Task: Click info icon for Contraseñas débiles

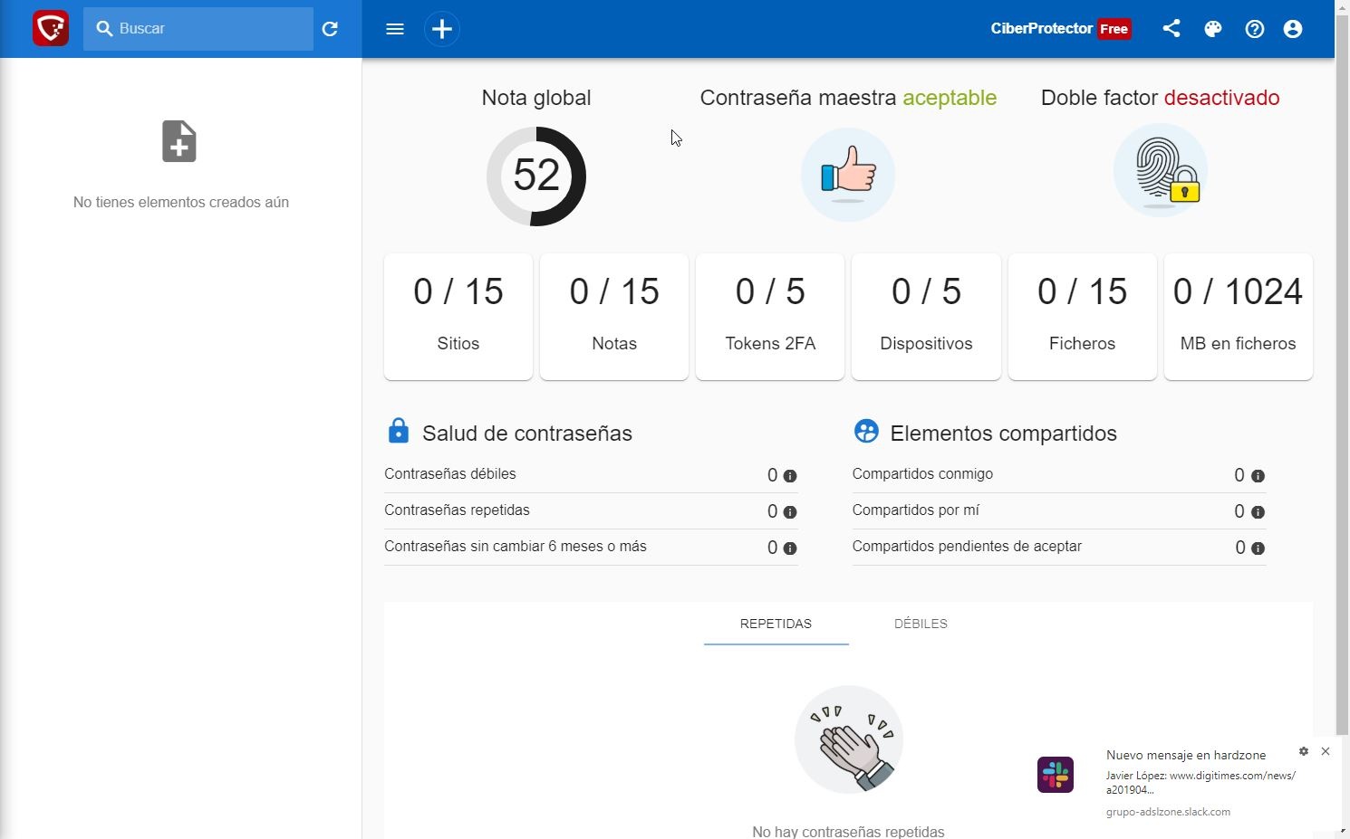Action: [790, 476]
